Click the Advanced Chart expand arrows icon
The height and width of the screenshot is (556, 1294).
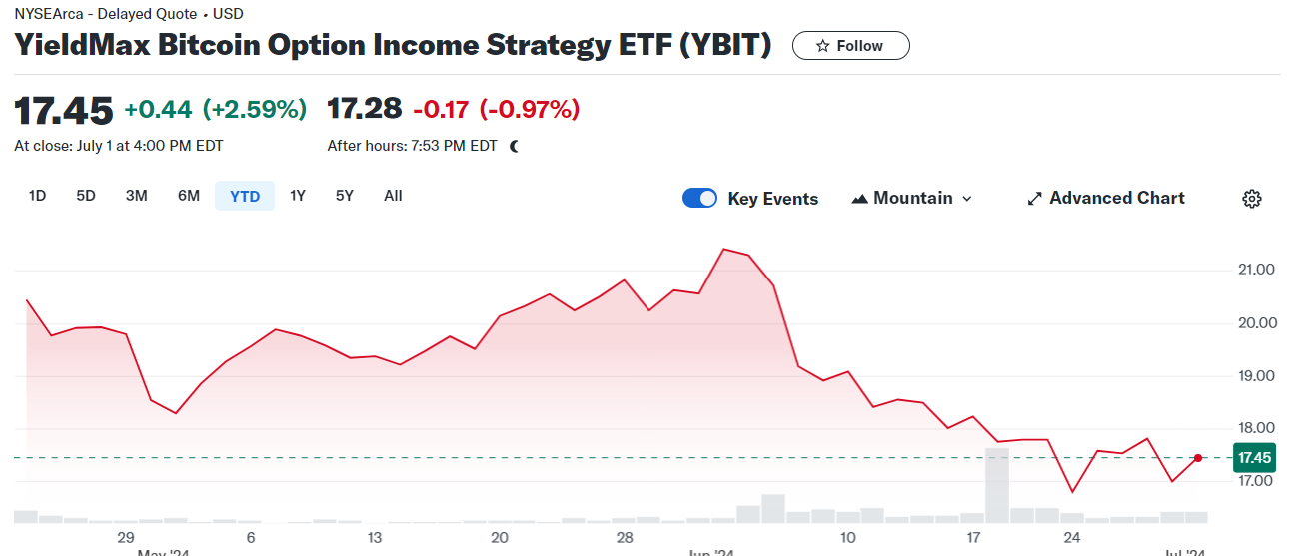click(1035, 199)
